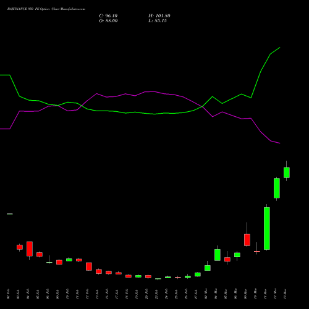The width and height of the screenshot is (309, 309).
Task: Click the flat dash candle for 02 Feb
Action: pyautogui.click(x=10, y=214)
